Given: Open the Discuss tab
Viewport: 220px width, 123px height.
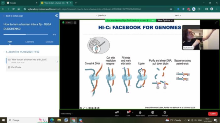Looking at the screenshot, I should point(49,42).
